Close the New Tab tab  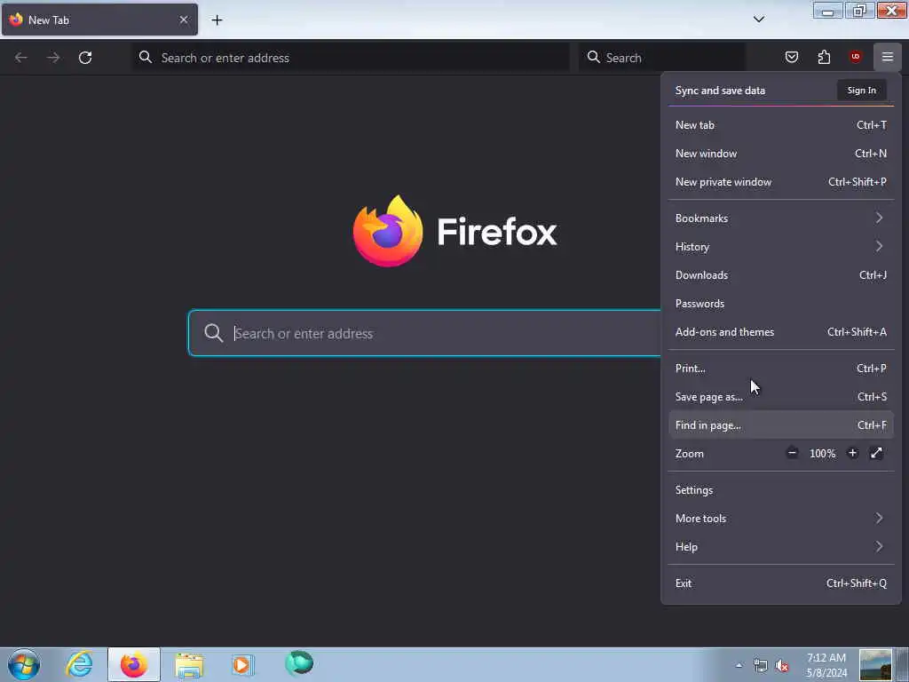(x=184, y=20)
